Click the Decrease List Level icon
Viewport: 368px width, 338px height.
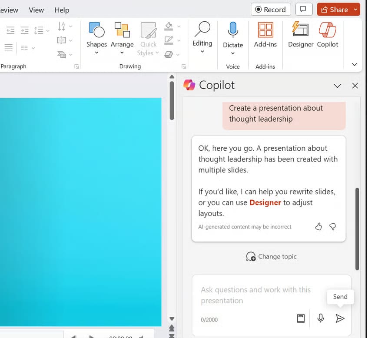(10, 30)
